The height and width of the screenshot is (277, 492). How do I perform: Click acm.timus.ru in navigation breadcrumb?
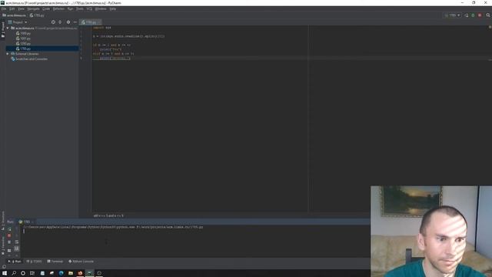pos(15,15)
